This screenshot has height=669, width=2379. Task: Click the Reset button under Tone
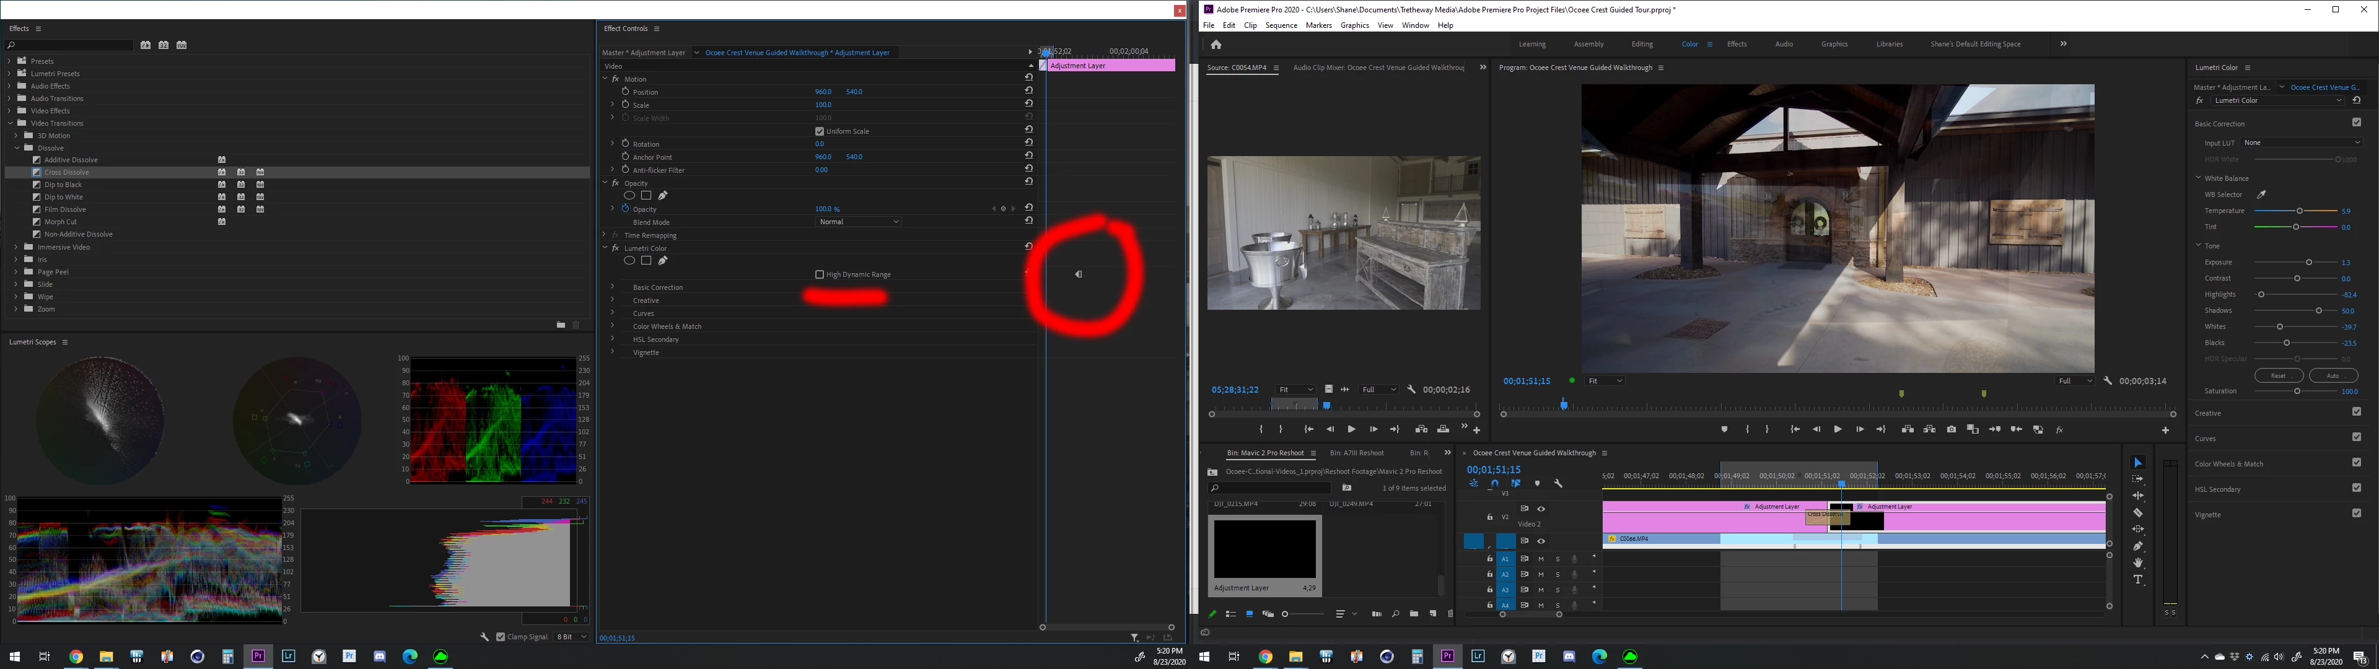2279,375
